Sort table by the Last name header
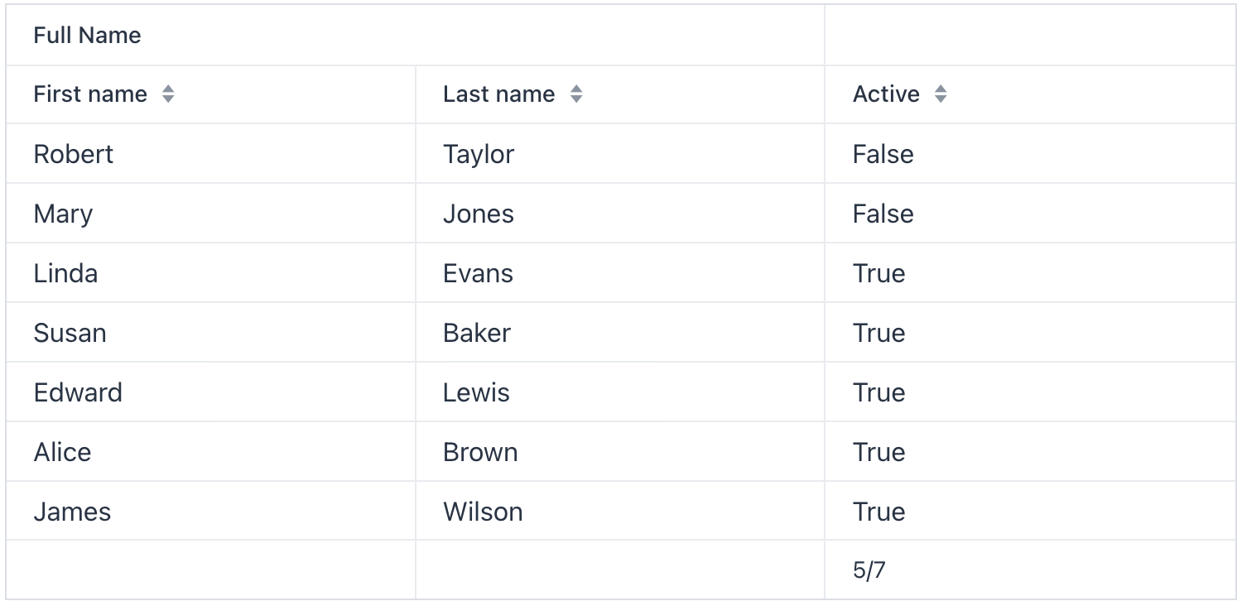The image size is (1242, 601). 499,94
